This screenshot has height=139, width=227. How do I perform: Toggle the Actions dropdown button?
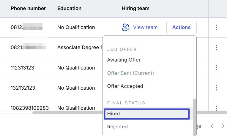click(182, 28)
